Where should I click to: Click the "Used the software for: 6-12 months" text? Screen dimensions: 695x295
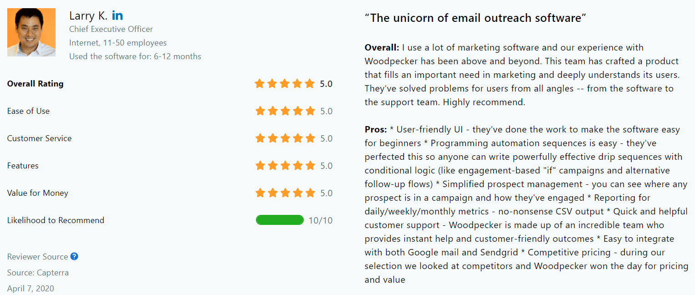[135, 56]
